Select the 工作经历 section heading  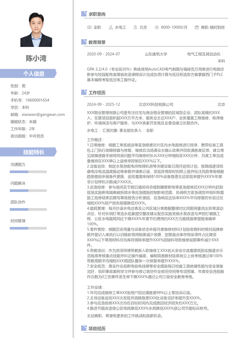coord(97,93)
